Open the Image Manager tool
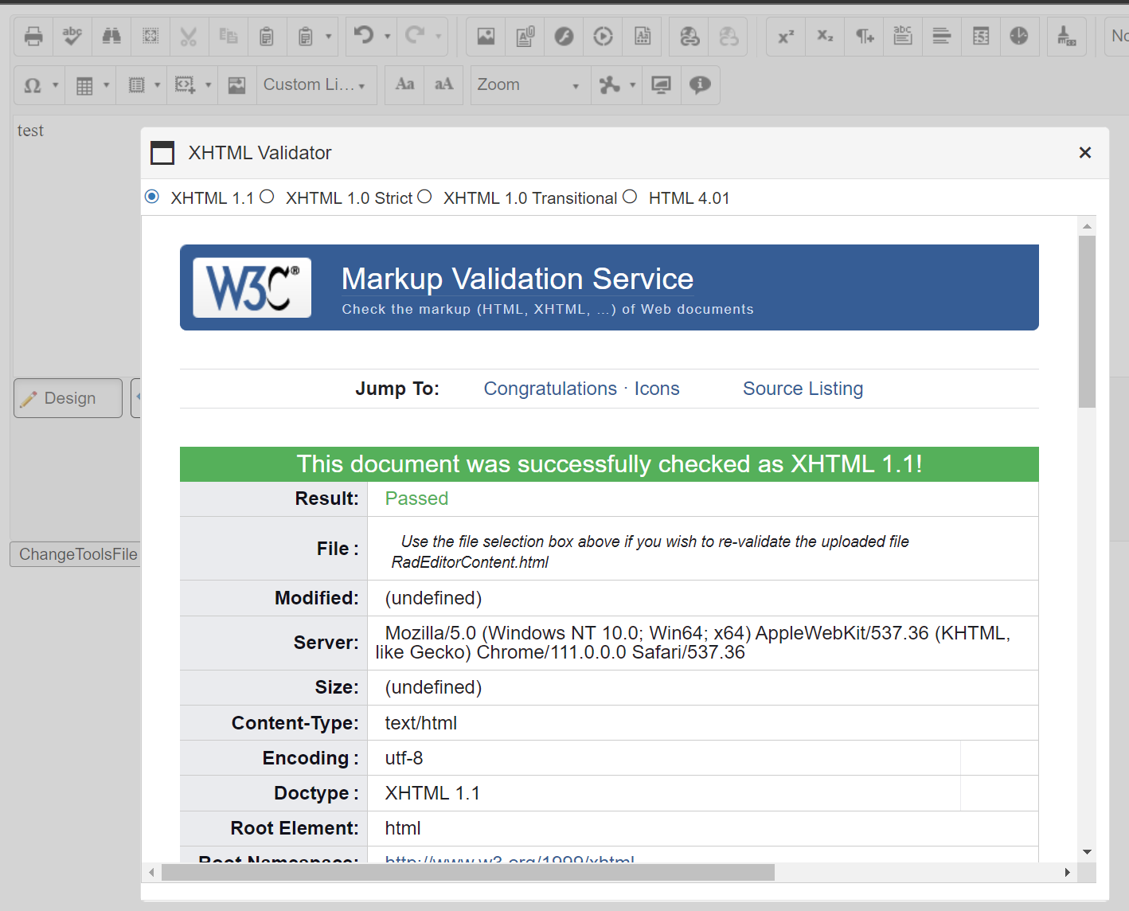This screenshot has height=911, width=1129. click(x=486, y=36)
